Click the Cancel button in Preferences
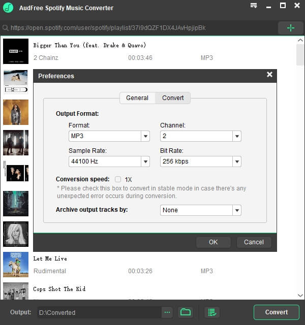Viewport: 305px width, 325px height. click(x=254, y=242)
